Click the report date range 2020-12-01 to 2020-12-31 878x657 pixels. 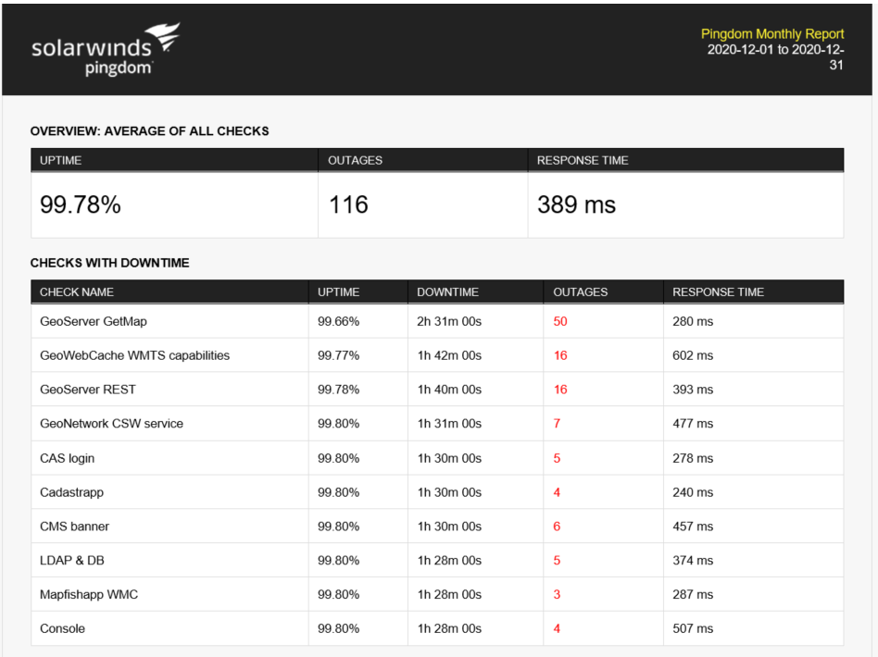(x=775, y=57)
